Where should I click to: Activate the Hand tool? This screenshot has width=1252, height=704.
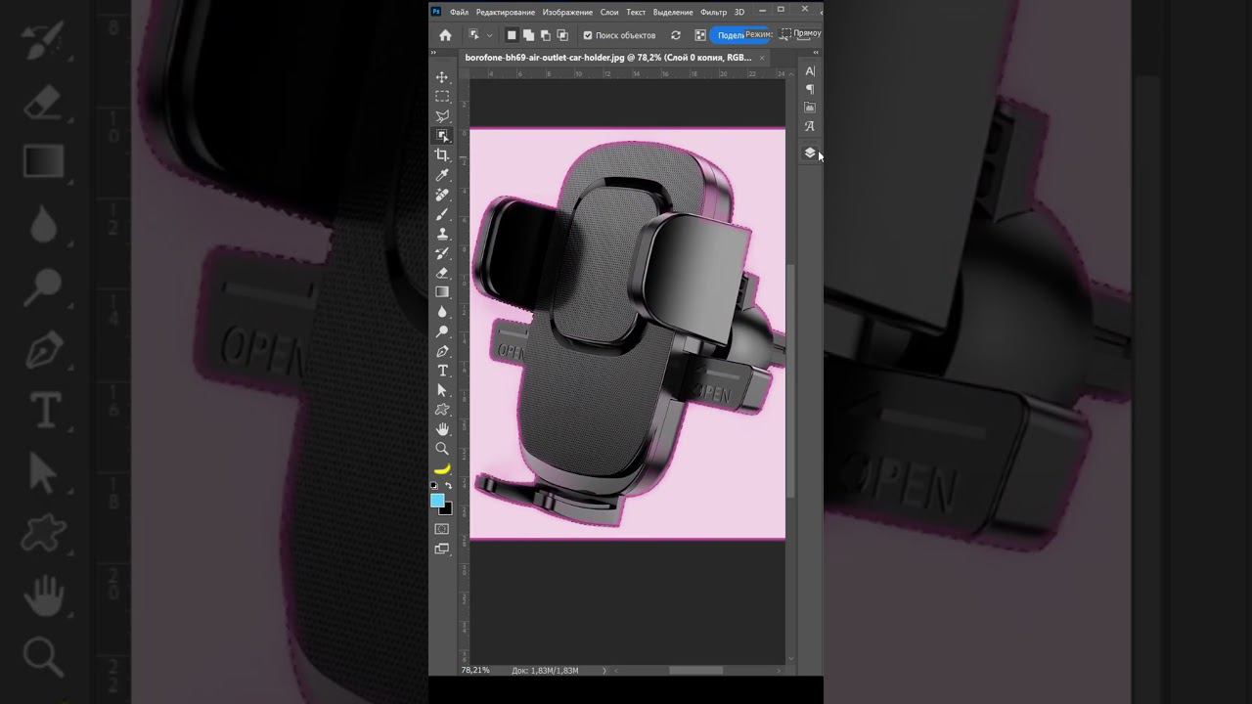click(442, 429)
